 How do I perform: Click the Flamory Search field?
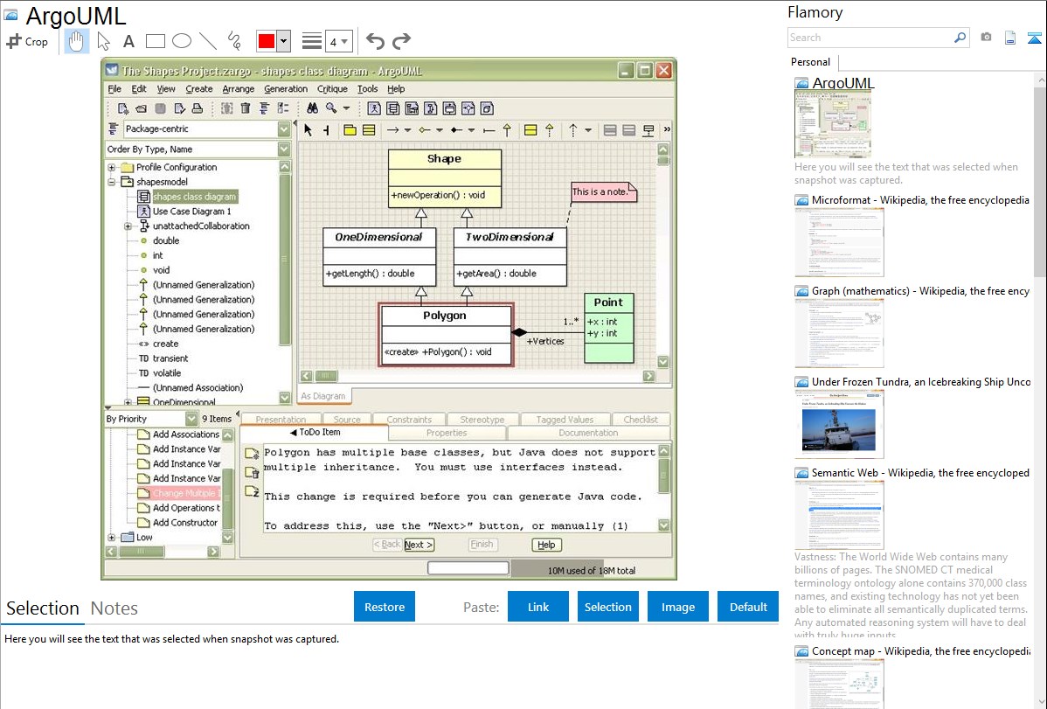pos(870,38)
